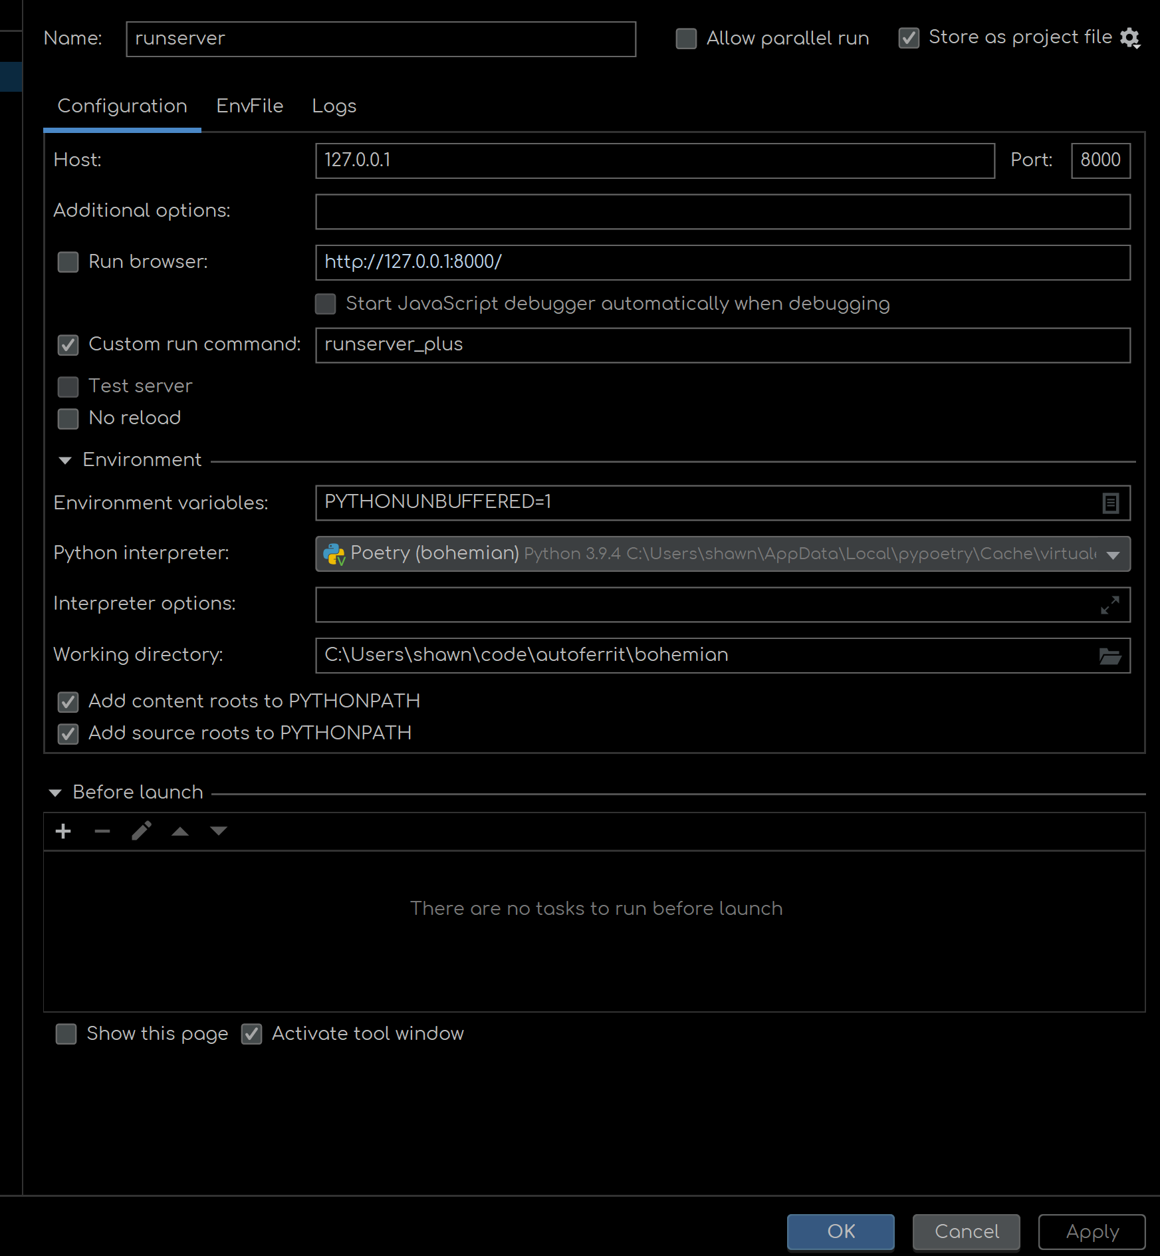Open the Logs tab
1160x1256 pixels.
coord(334,106)
